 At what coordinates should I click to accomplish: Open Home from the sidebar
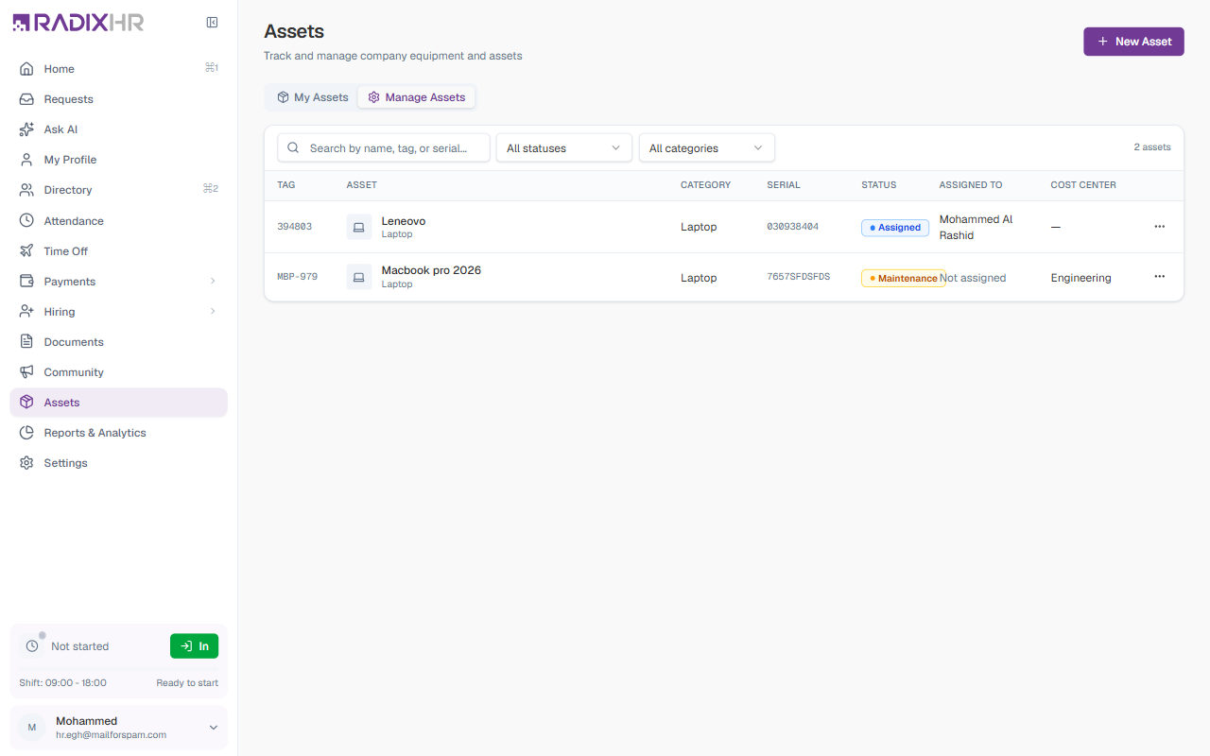[118, 68]
